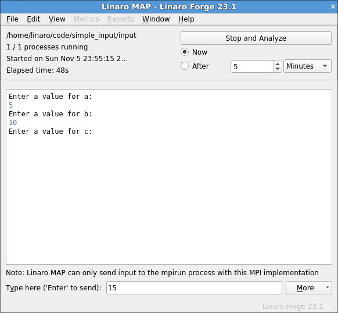The width and height of the screenshot is (338, 313).
Task: Click the 'Type here' input label
Action: point(53,288)
